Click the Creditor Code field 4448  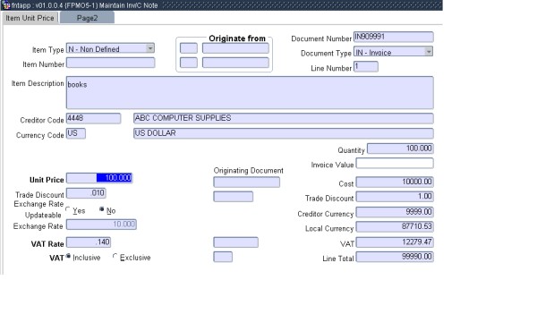point(93,118)
